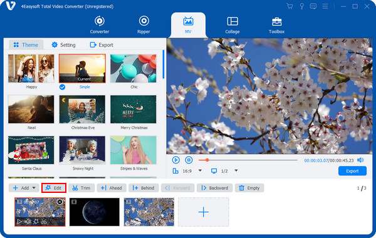Open the Toolbox module

[276, 24]
